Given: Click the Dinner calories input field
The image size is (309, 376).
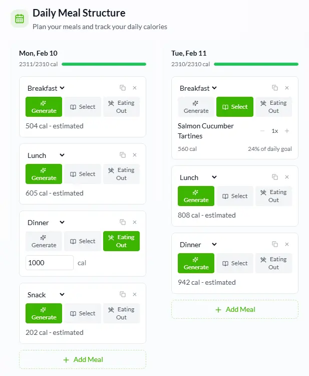Looking at the screenshot, I should [50, 263].
